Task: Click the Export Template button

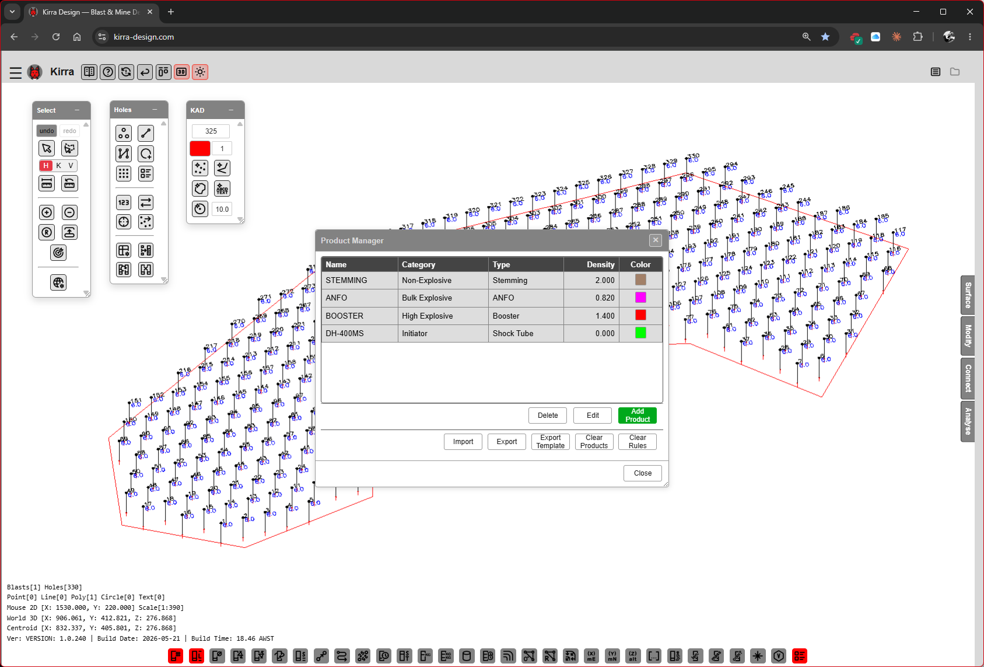Action: 551,442
